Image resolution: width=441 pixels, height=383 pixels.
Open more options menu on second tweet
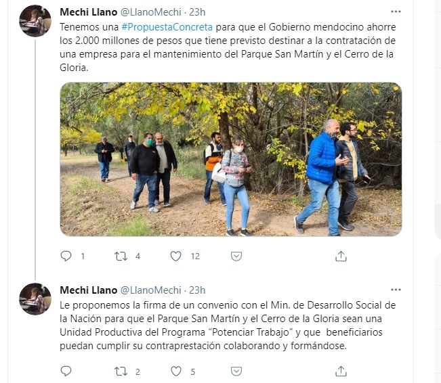(396, 290)
